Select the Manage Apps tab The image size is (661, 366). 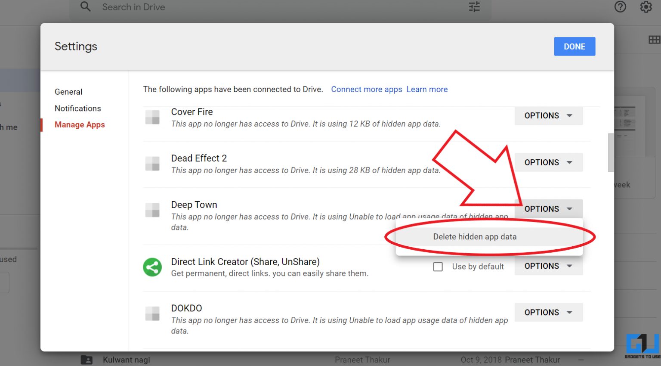pyautogui.click(x=80, y=125)
